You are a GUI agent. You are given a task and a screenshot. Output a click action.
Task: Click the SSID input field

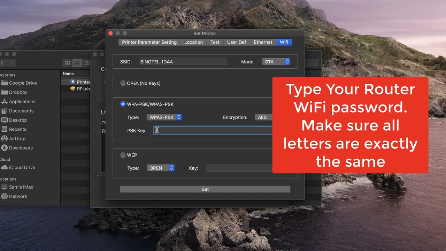coord(183,62)
